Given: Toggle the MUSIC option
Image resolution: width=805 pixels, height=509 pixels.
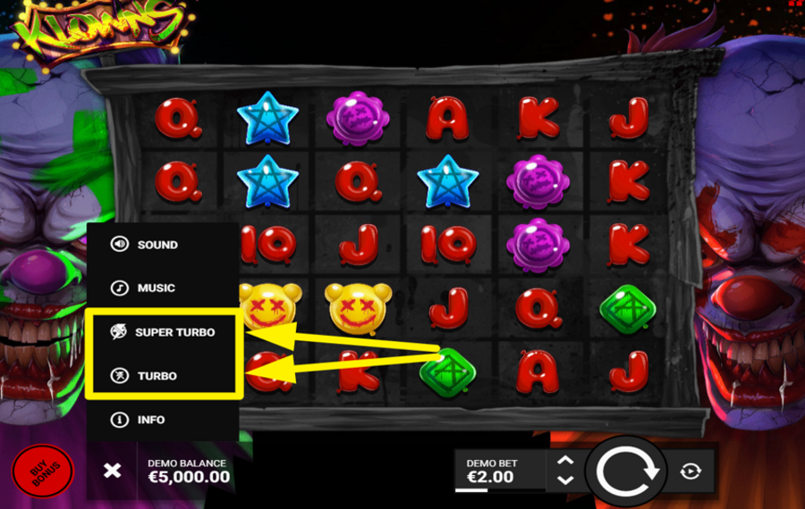Looking at the screenshot, I should [x=163, y=288].
